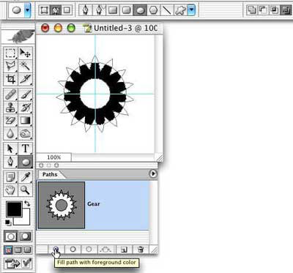Open the tool preset picker arrow
Image resolution: width=293 pixels, height=273 pixels.
(x=28, y=10)
